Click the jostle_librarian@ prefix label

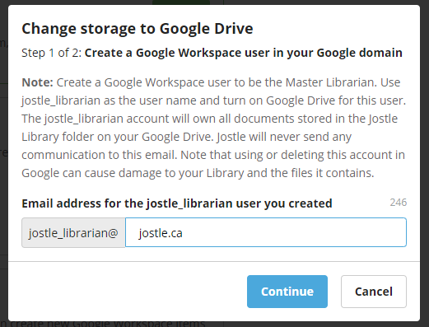tap(73, 232)
